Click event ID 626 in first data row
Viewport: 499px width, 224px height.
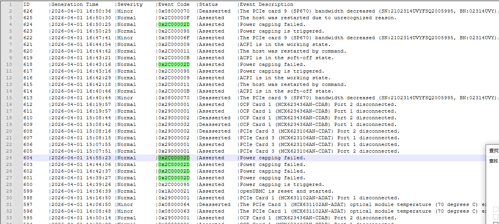tap(28, 11)
